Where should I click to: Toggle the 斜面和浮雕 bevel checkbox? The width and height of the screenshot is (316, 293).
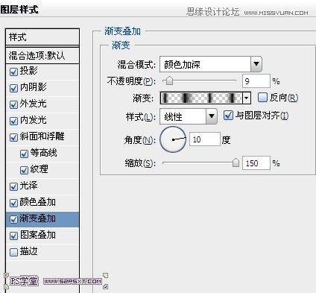pos(13,137)
